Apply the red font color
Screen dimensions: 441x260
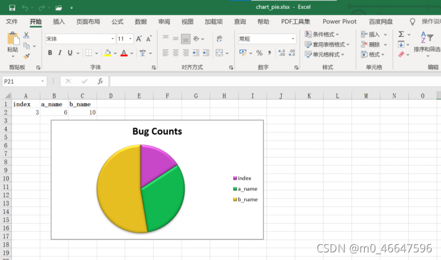tap(124, 53)
